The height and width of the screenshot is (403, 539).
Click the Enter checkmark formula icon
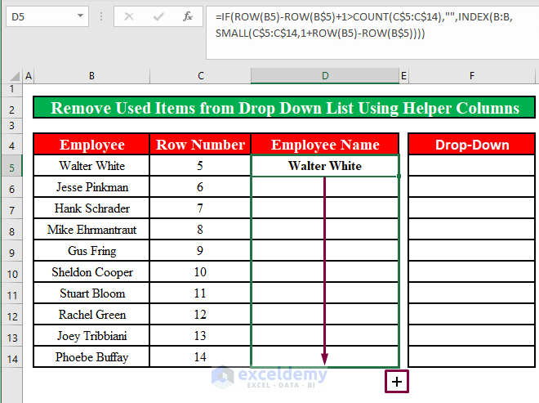pos(158,16)
